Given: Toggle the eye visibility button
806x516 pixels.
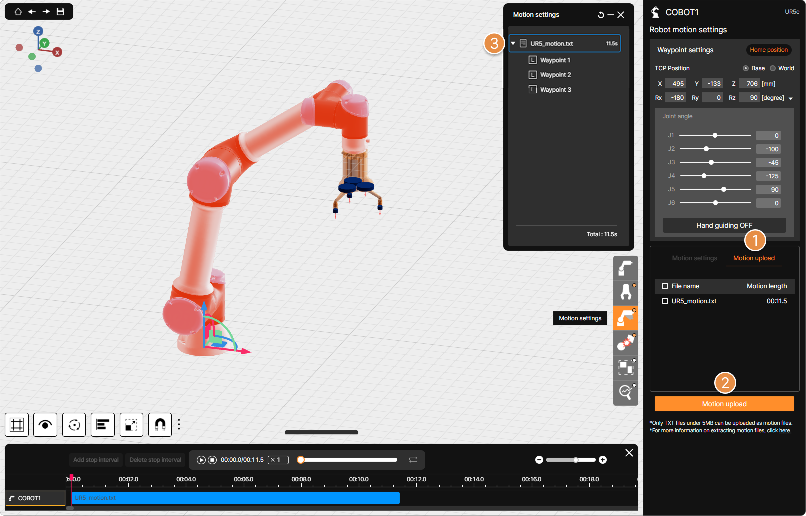Looking at the screenshot, I should click(45, 425).
